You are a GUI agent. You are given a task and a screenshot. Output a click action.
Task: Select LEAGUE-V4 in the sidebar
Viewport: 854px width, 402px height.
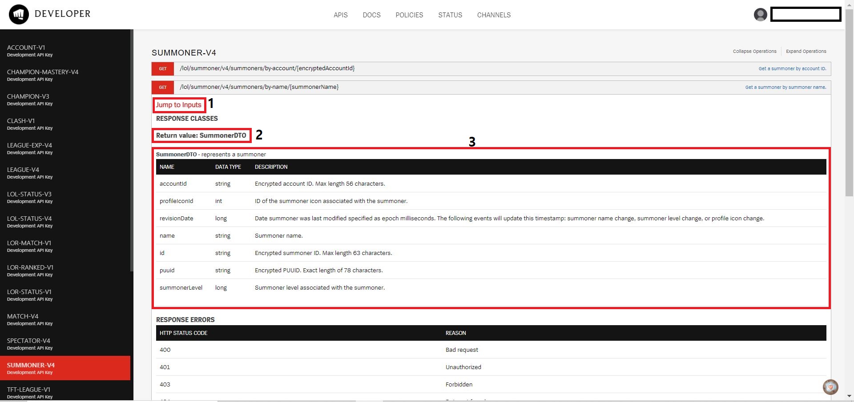click(65, 173)
